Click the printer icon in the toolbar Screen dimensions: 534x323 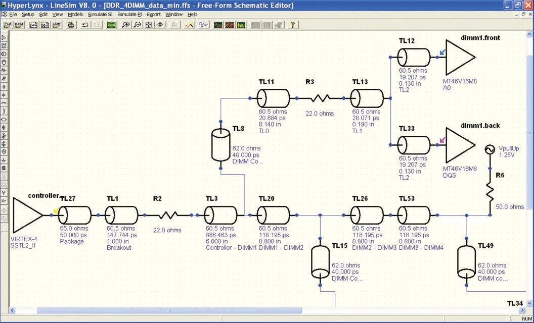71,25
